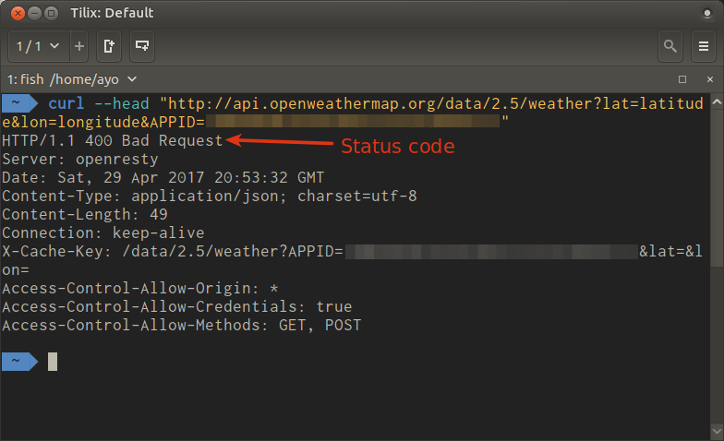This screenshot has width=724, height=441.
Task: Add a new session with plus button
Action: [x=79, y=45]
